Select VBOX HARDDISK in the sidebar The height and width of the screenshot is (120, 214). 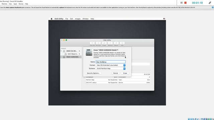pos(71,57)
